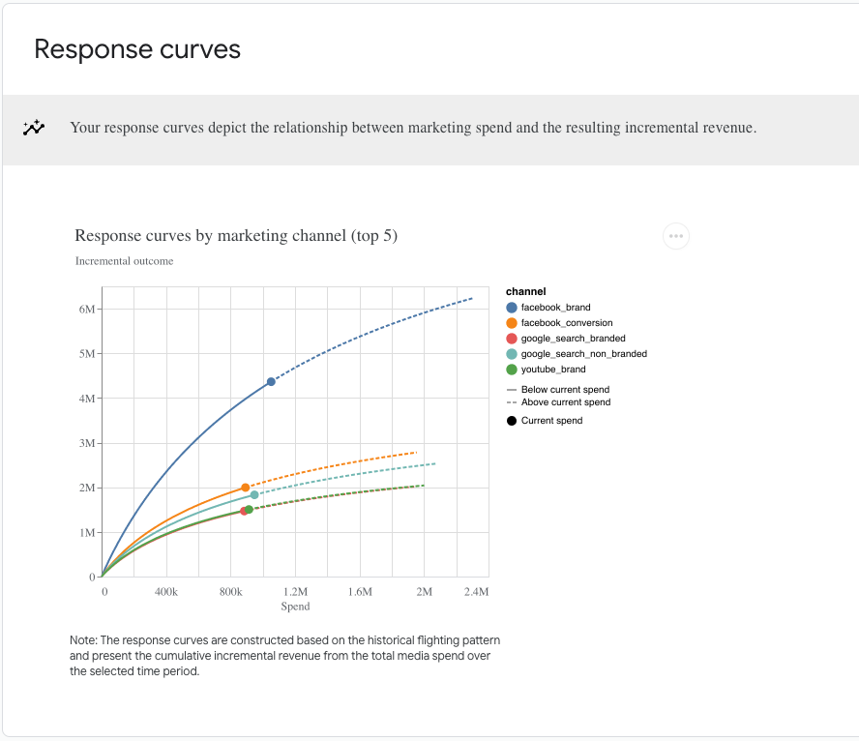
Task: Click the 'Below current spend' legend text
Action: pos(565,390)
